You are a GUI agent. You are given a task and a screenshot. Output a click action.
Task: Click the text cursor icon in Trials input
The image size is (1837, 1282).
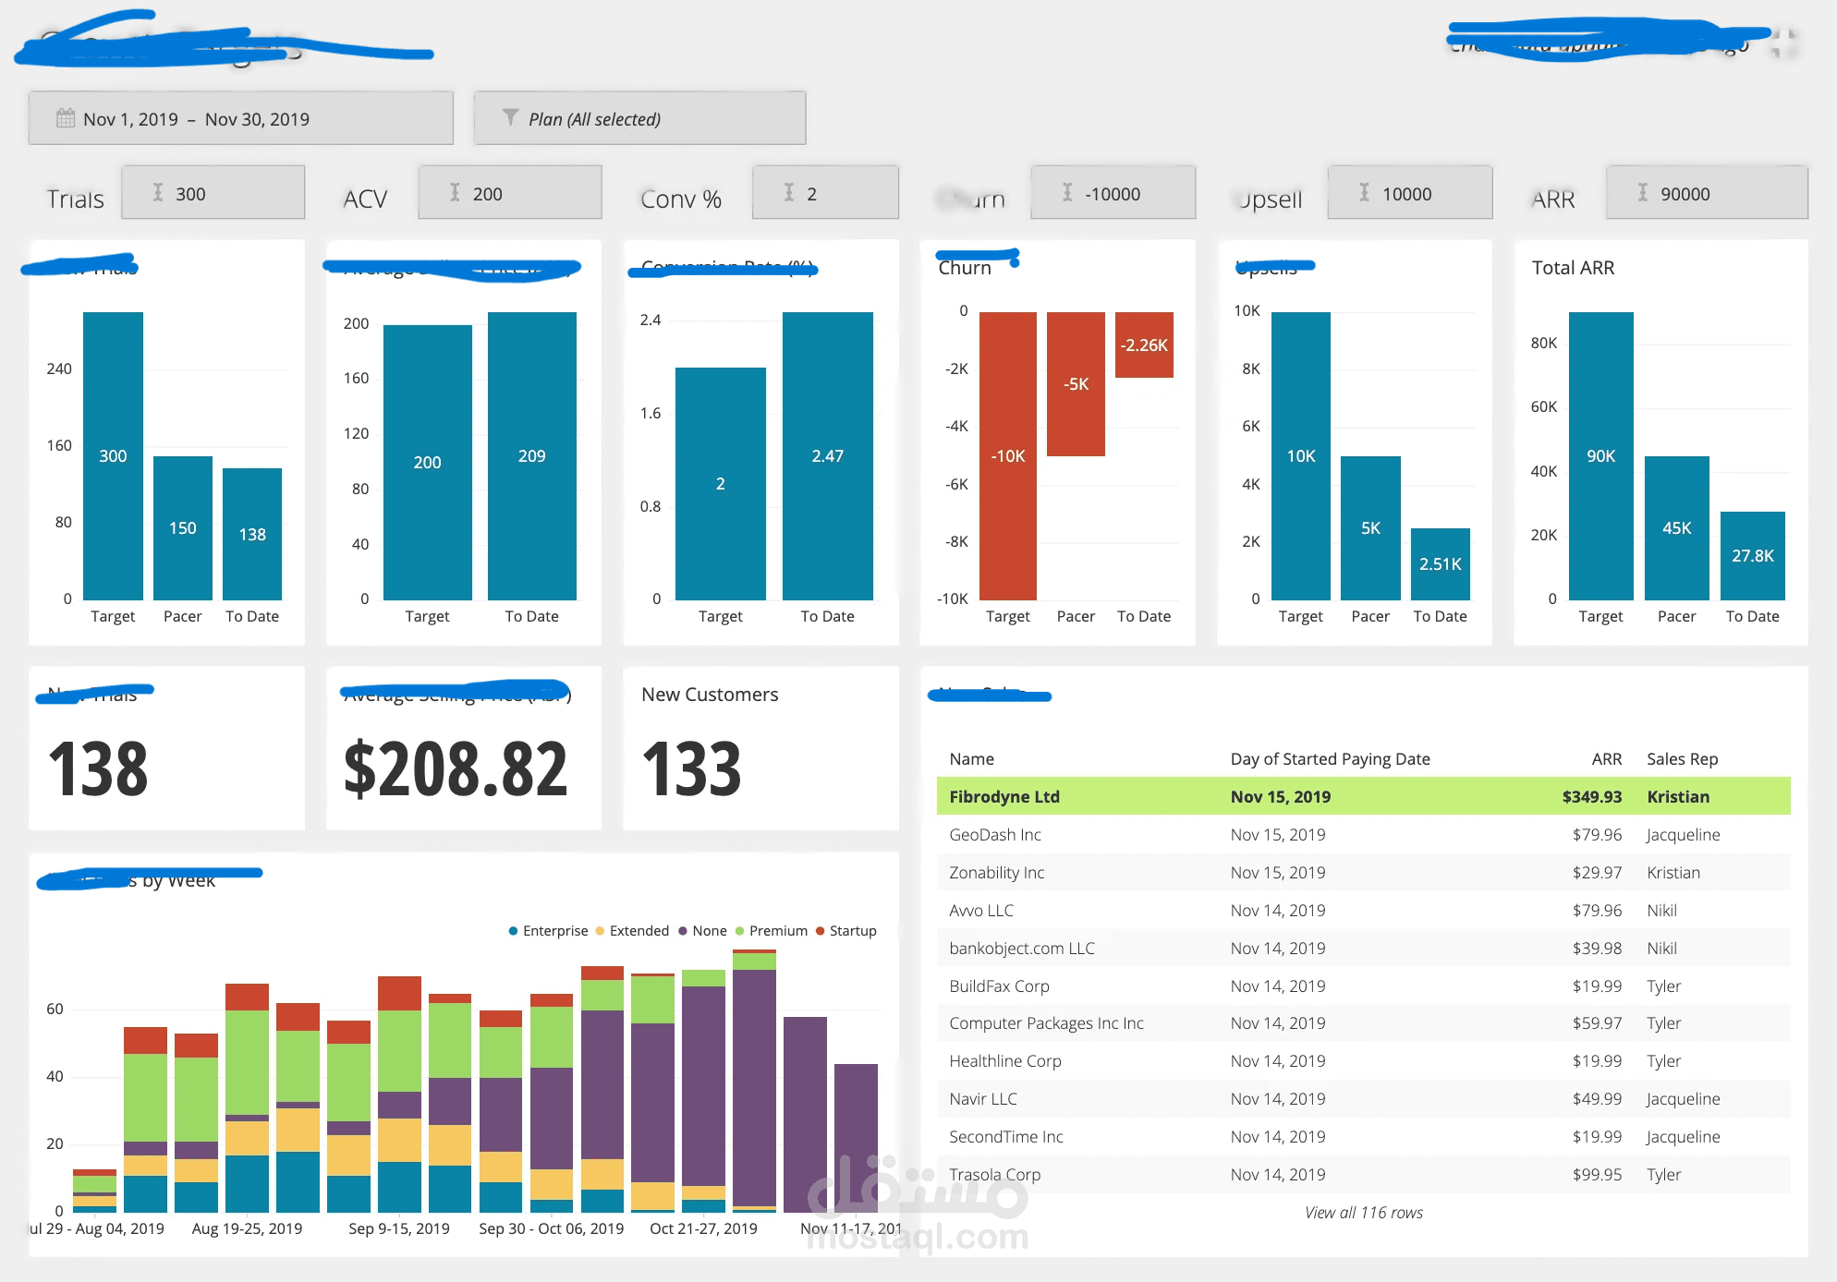[x=158, y=192]
